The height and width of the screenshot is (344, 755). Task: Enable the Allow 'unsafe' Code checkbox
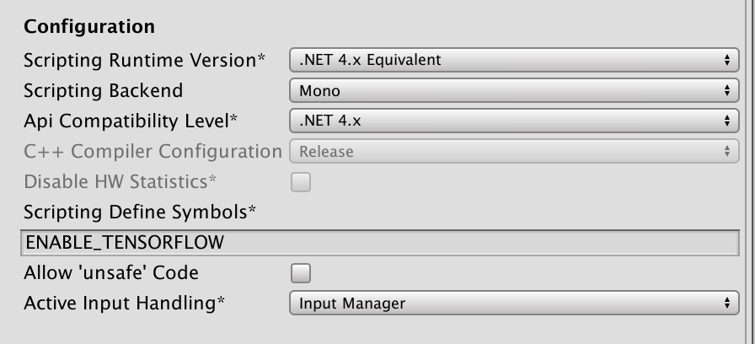(301, 273)
